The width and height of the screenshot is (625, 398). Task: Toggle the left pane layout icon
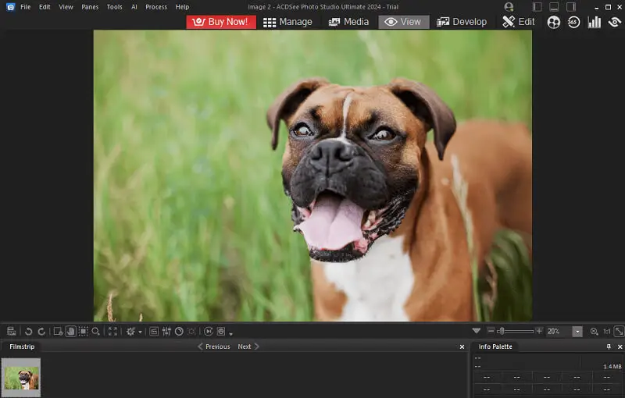[537, 7]
